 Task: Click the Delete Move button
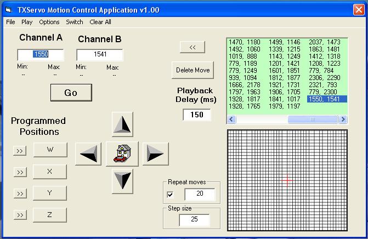(x=192, y=70)
